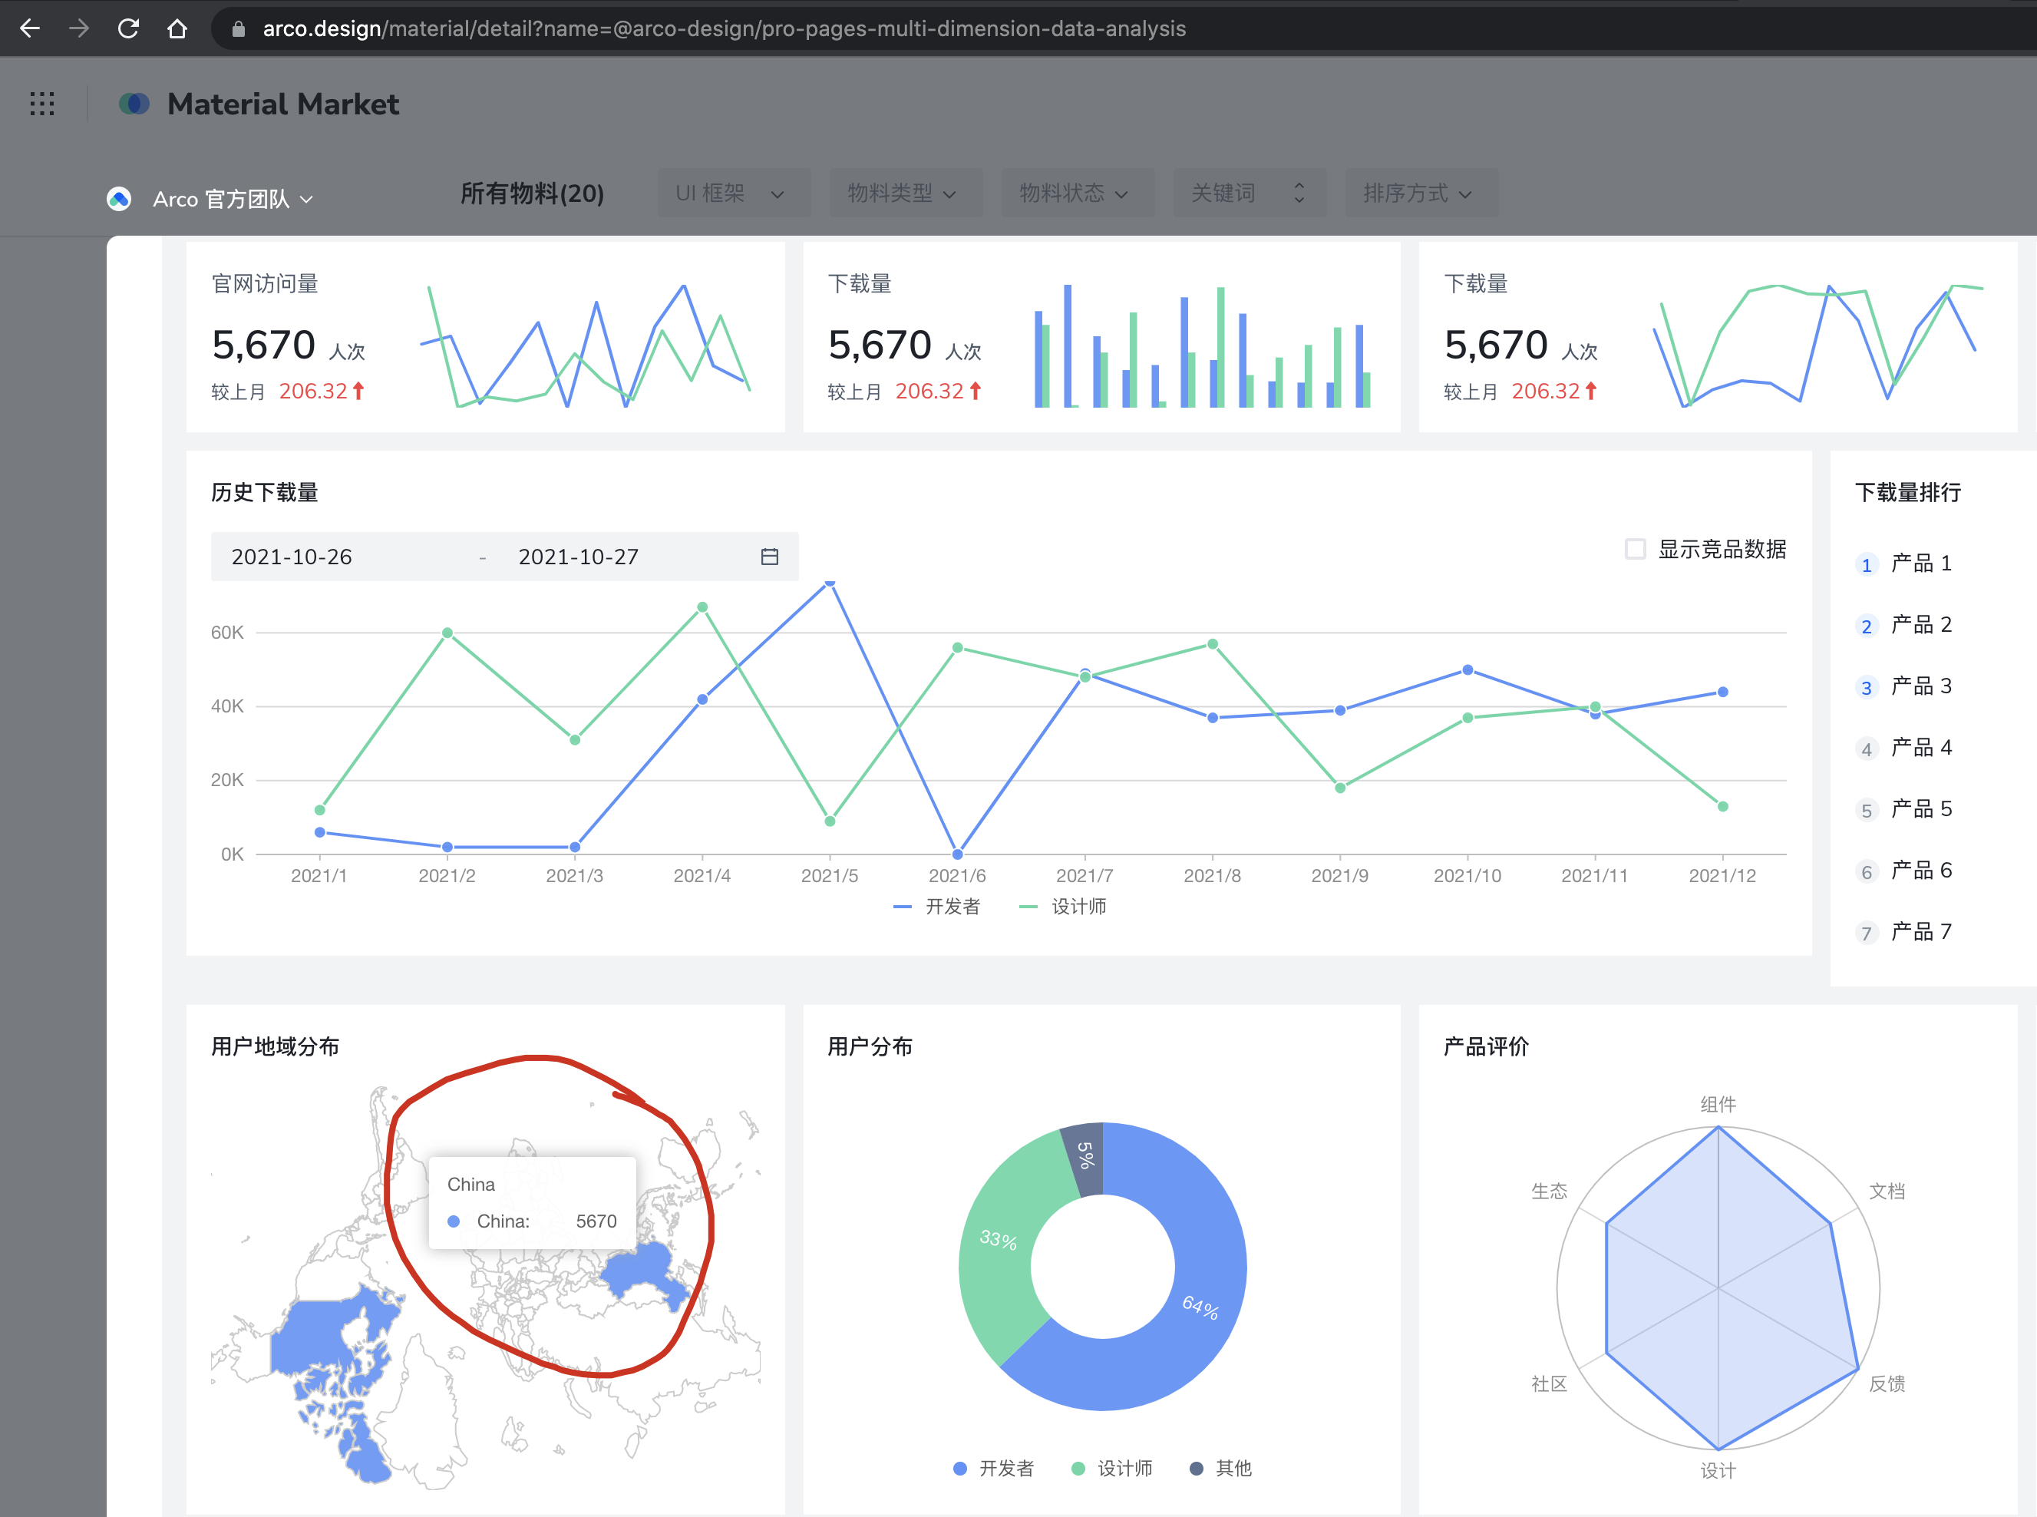
Task: Enable the 显示竞品数据 checkbox
Action: coord(1635,549)
